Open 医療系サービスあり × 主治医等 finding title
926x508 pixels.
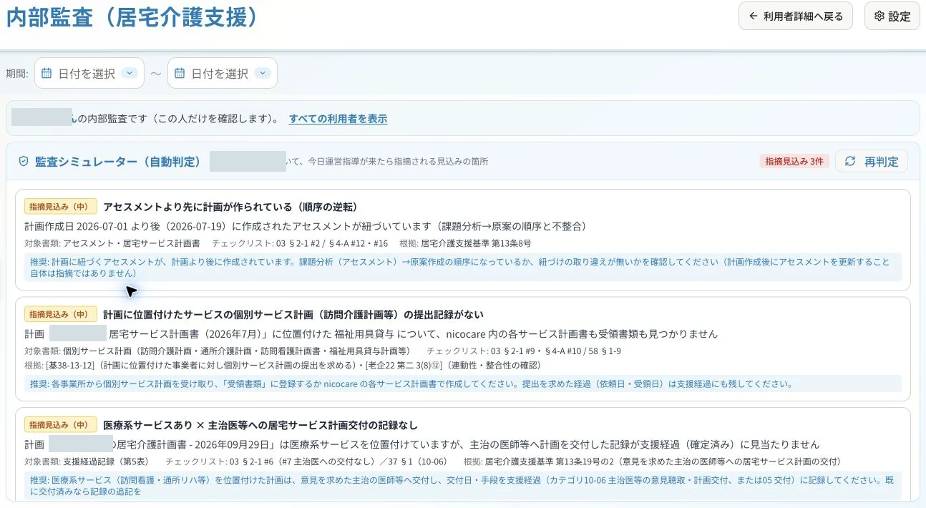click(260, 425)
